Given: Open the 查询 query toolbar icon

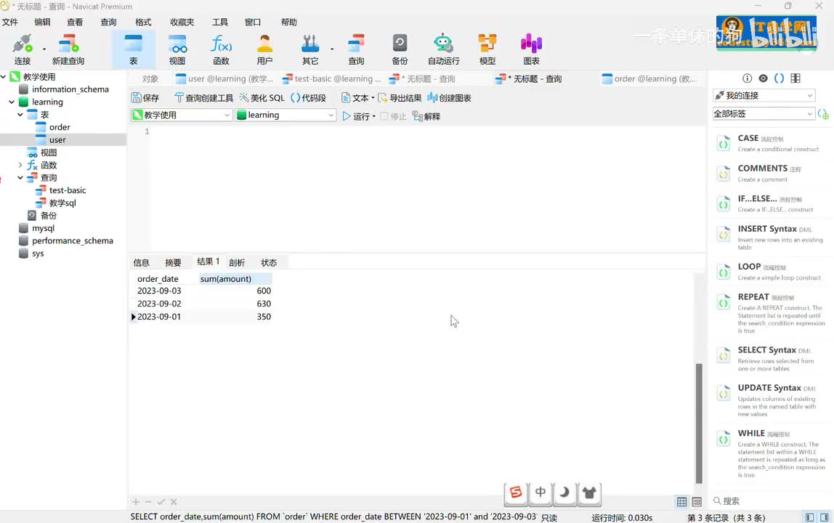Looking at the screenshot, I should pos(356,49).
